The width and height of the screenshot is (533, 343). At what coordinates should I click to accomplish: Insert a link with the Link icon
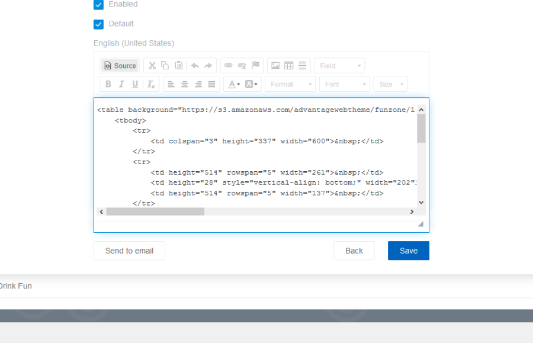229,66
